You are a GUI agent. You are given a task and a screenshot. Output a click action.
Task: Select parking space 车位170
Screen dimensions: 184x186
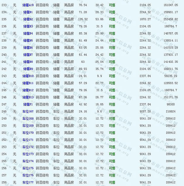pyautogui.click(x=28, y=133)
